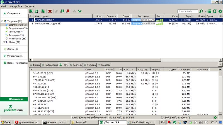Screen dimensions: 223x125
Task: Switch to the Трекеры tab
Action: [90, 65]
